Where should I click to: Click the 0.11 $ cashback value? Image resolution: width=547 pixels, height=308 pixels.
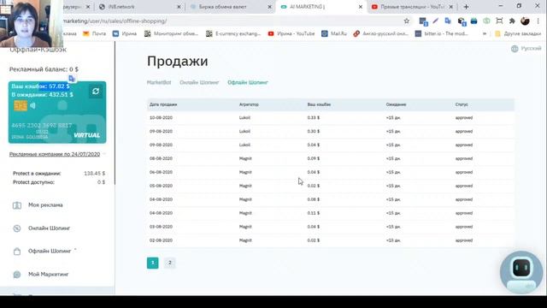coord(314,213)
